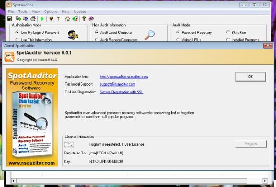Open the Options menu

(x=51, y=11)
